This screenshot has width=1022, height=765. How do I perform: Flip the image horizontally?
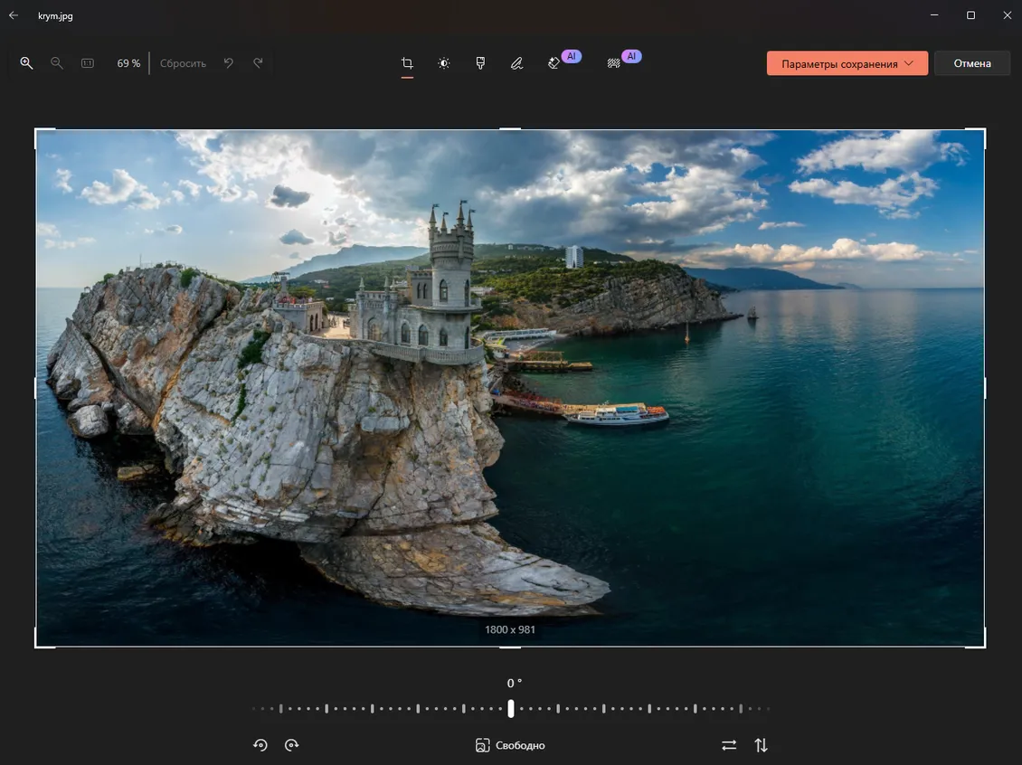(729, 744)
